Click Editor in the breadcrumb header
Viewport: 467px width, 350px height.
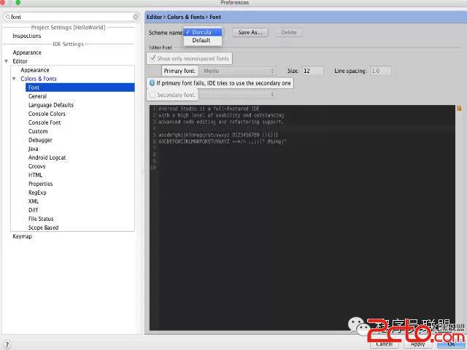tap(154, 17)
